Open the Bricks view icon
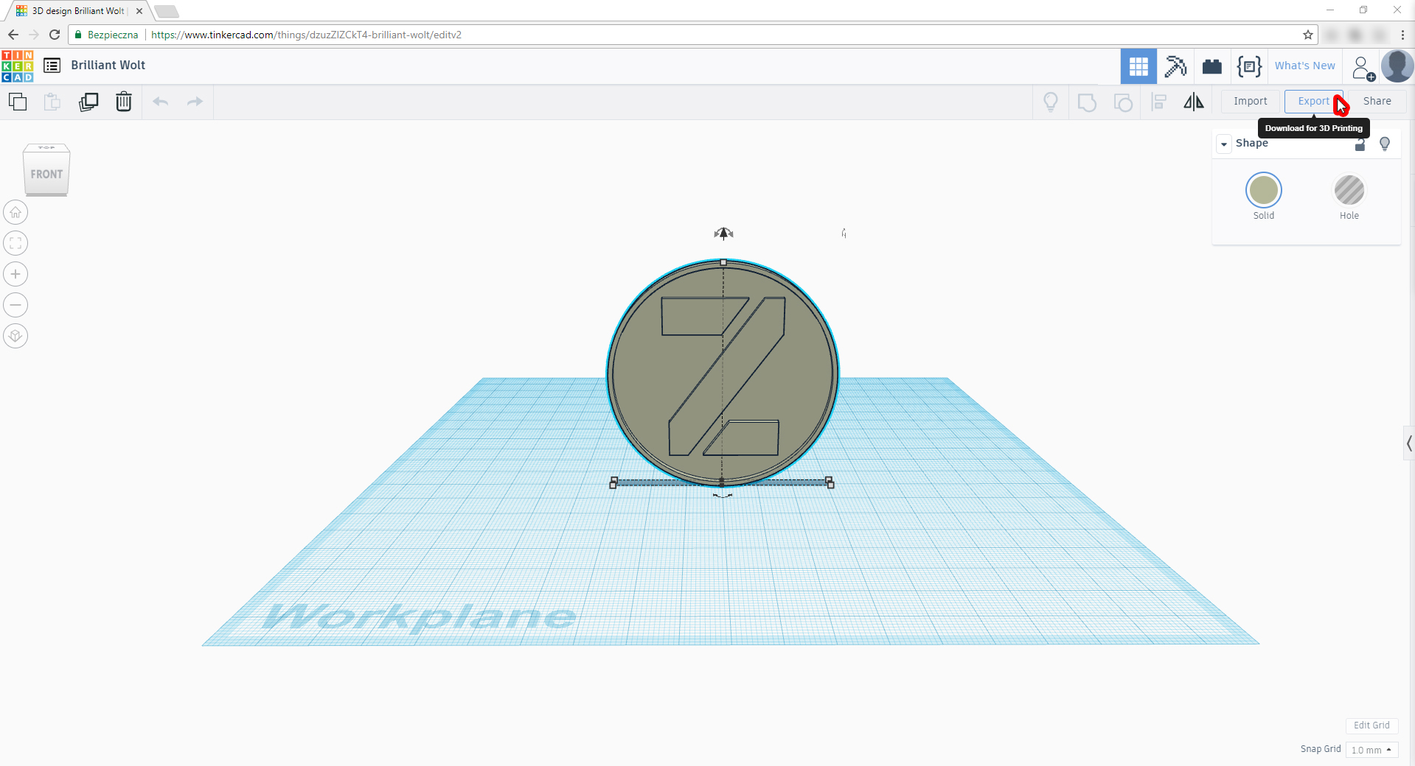1415x766 pixels. pyautogui.click(x=1211, y=66)
